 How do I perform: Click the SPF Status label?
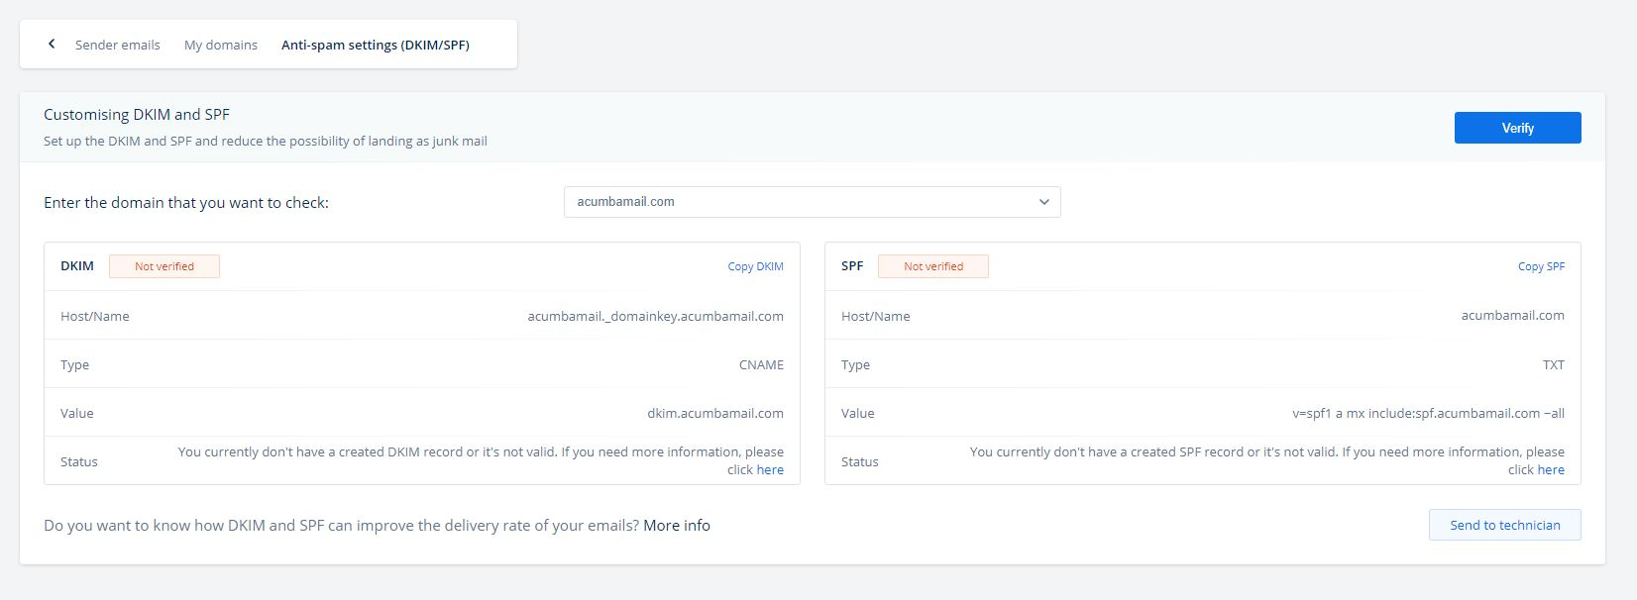click(x=859, y=461)
